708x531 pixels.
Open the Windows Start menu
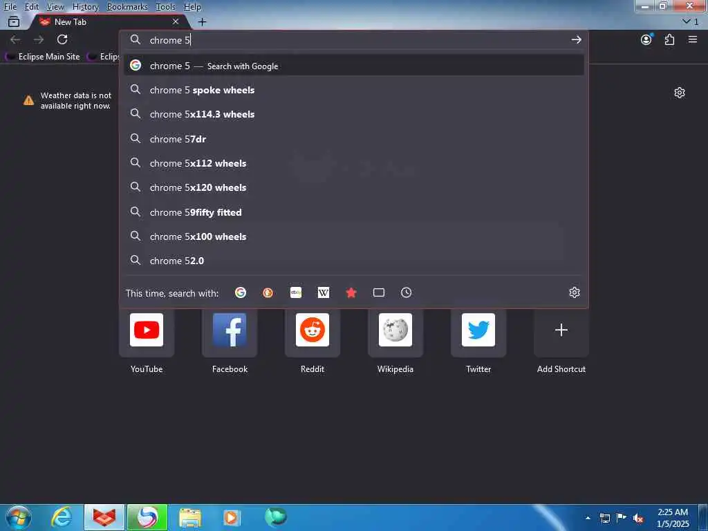[x=19, y=517]
